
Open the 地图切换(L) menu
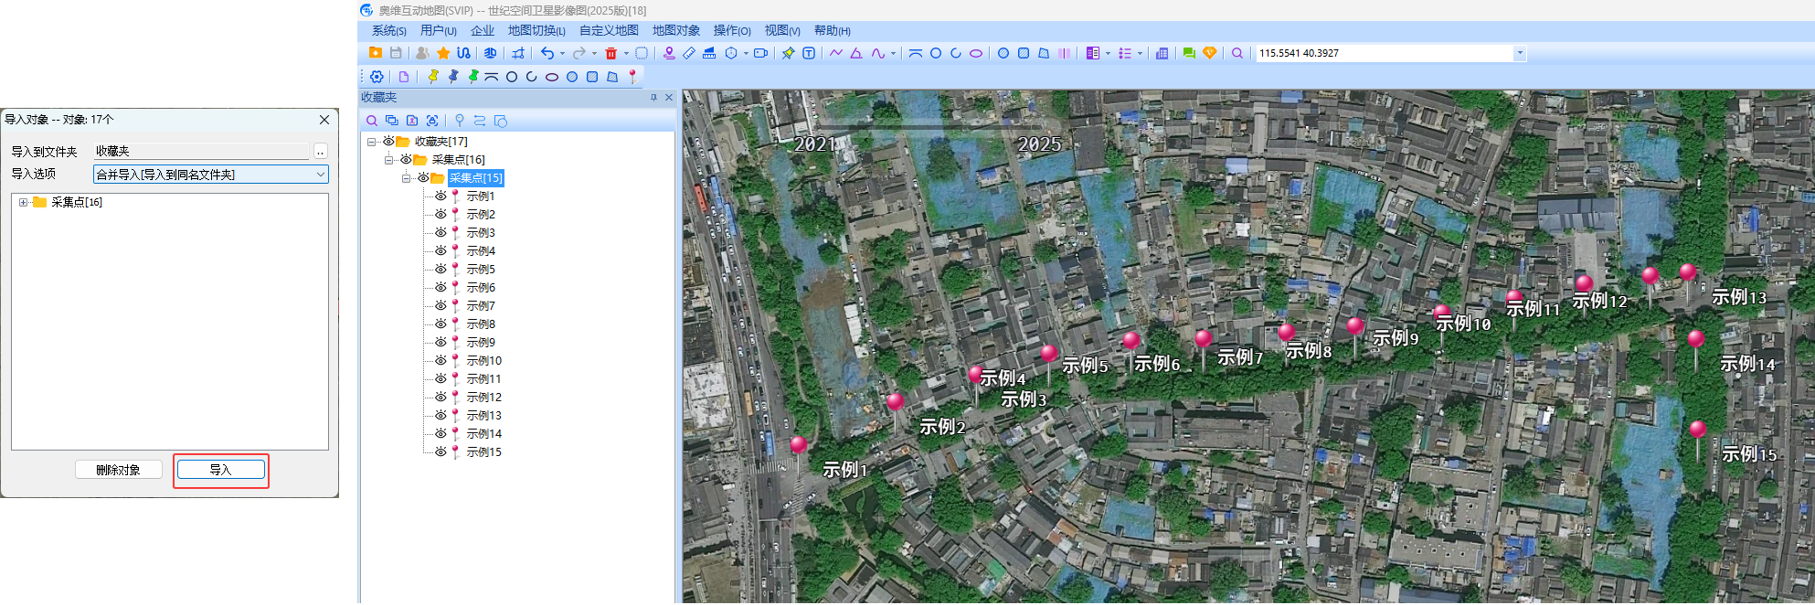(x=536, y=31)
